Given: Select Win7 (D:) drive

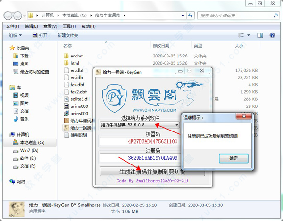Looking at the screenshot, I should [25, 150].
